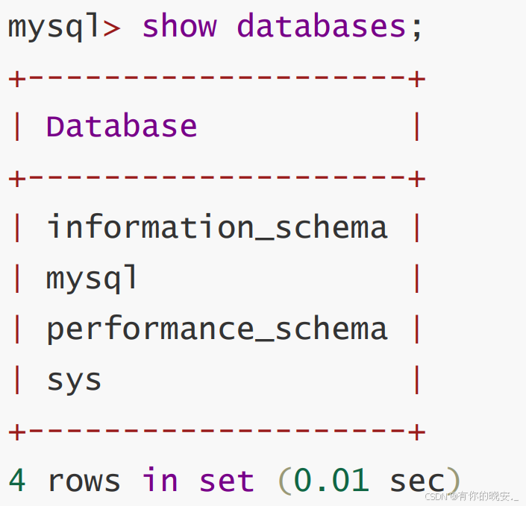The width and height of the screenshot is (526, 506).
Task: Click the word sec in result summary
Action: (416, 481)
